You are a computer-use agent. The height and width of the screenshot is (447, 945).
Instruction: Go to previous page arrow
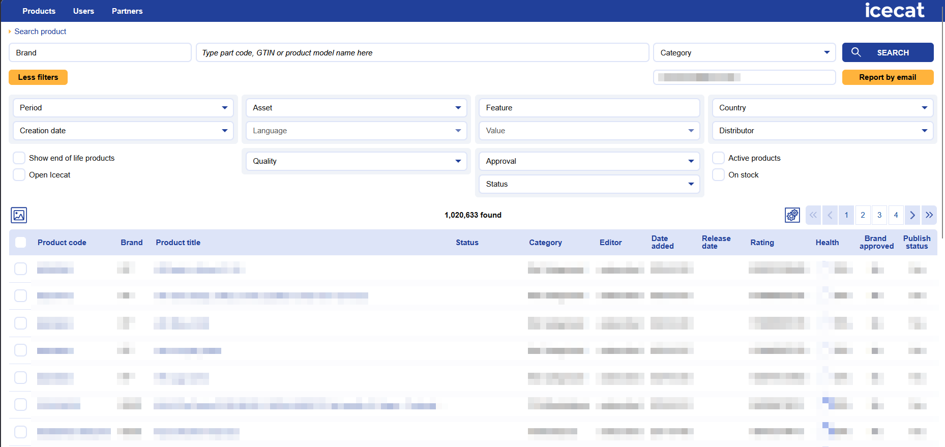[830, 215]
